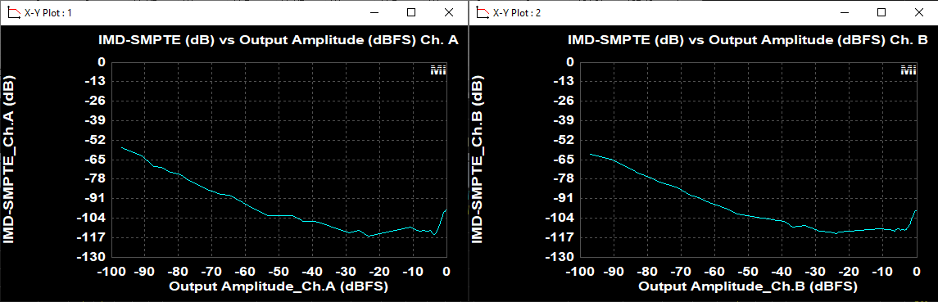Click the 'Output Amplitude_Ch.B (dBFS)' axis label

coord(748,286)
